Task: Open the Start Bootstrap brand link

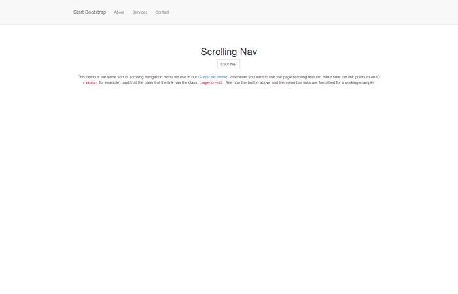Action: click(90, 12)
